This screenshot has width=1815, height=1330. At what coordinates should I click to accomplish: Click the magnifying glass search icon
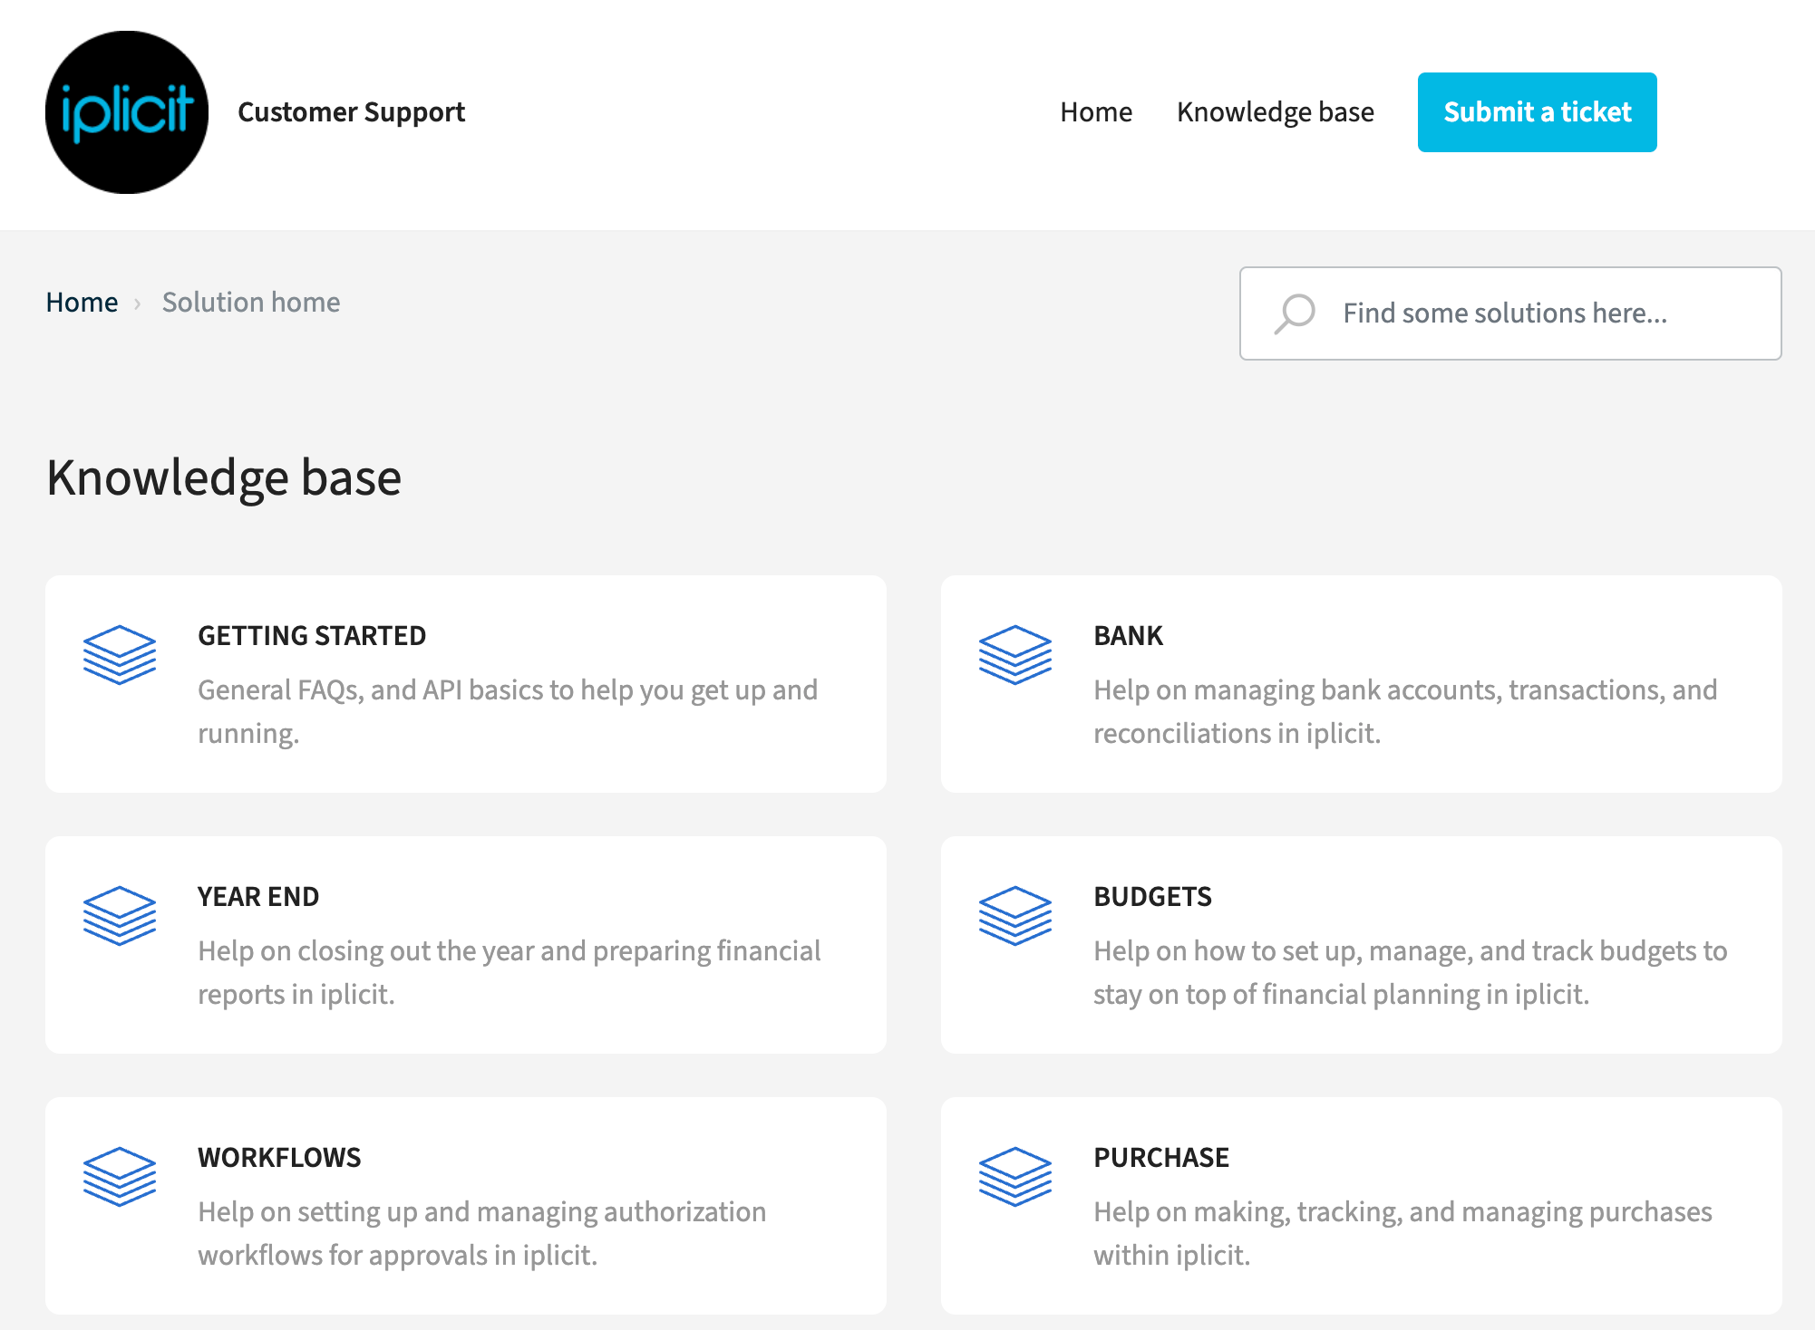click(x=1295, y=313)
